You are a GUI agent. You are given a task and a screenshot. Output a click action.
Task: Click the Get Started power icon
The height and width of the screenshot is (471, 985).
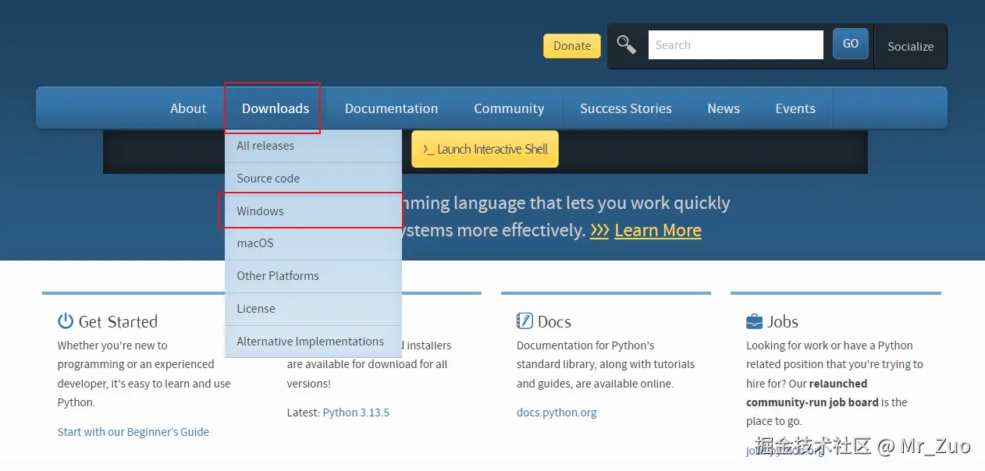[x=66, y=321]
